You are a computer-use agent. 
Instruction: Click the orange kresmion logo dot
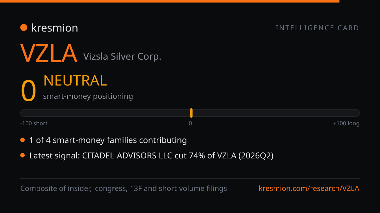(x=24, y=28)
